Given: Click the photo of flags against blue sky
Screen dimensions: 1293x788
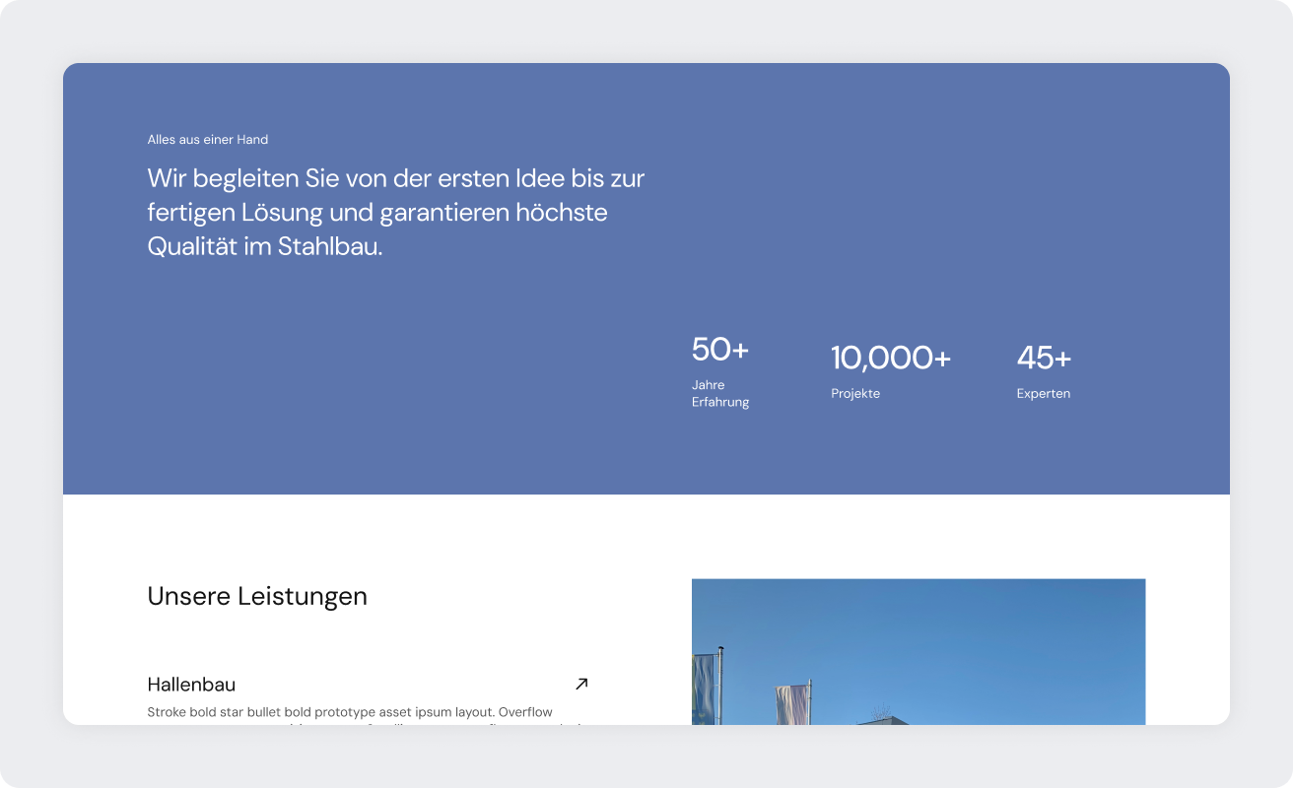Looking at the screenshot, I should tap(919, 650).
